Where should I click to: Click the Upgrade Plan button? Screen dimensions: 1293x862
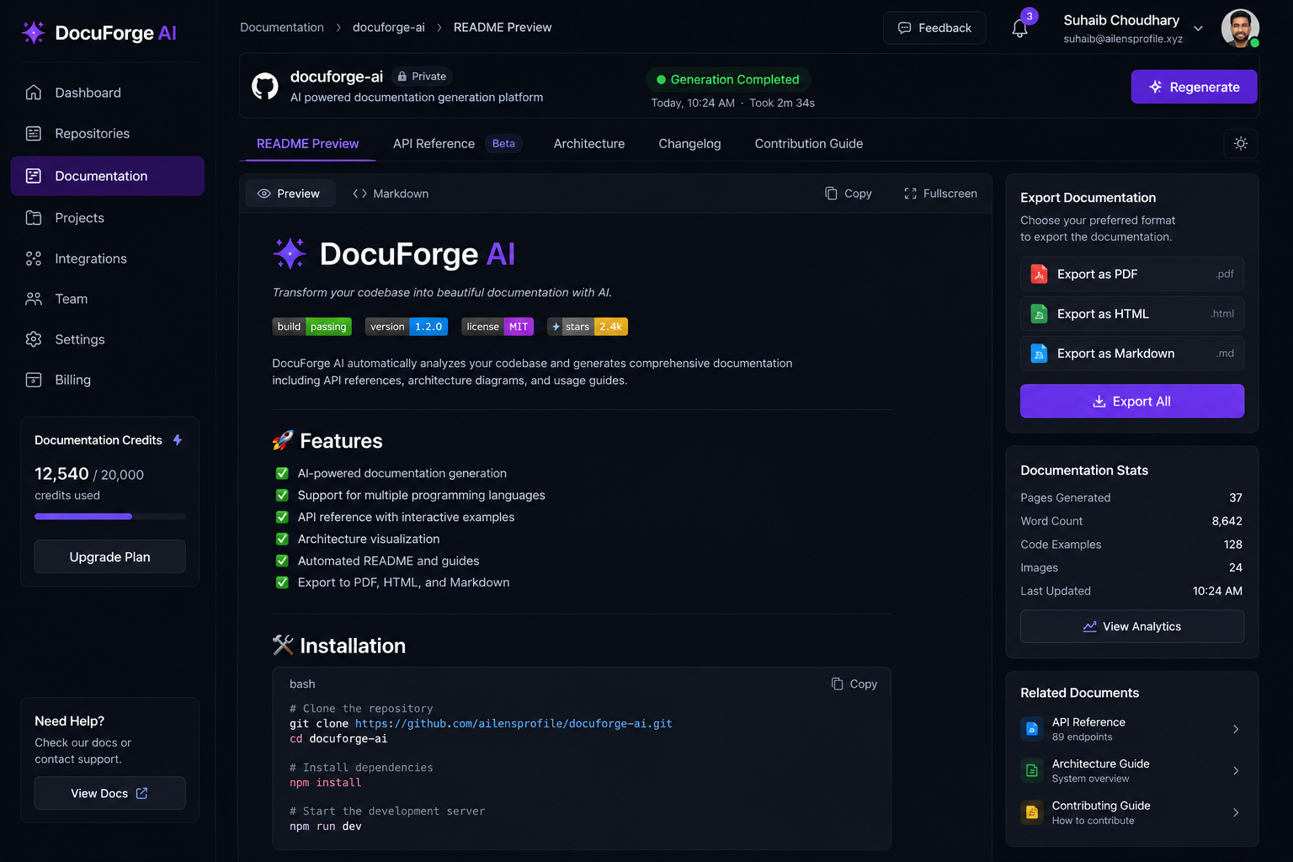pos(109,556)
